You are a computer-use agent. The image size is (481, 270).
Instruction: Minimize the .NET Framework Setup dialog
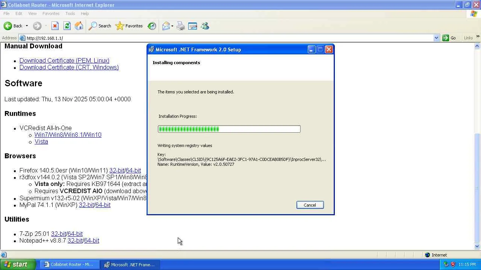pos(311,49)
